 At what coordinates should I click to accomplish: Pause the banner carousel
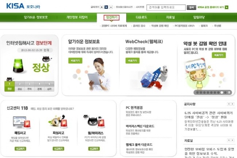pyautogui.click(x=229, y=92)
